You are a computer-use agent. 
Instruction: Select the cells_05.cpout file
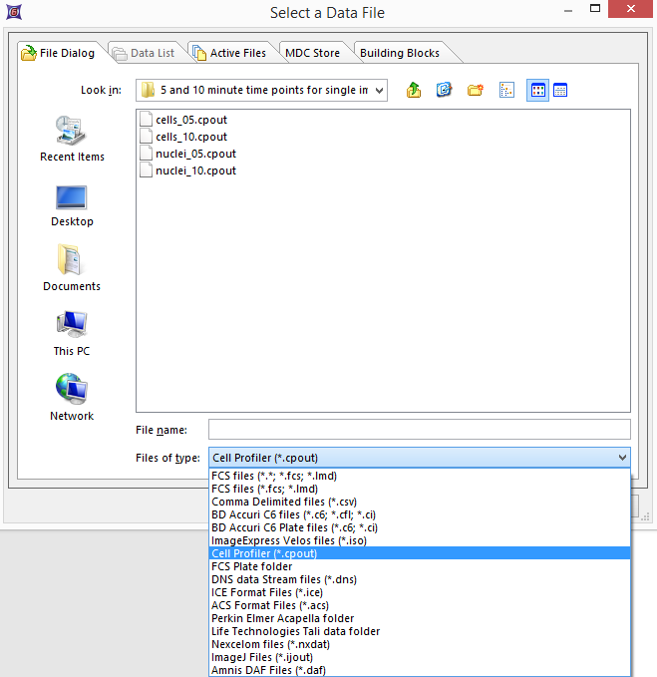click(190, 120)
